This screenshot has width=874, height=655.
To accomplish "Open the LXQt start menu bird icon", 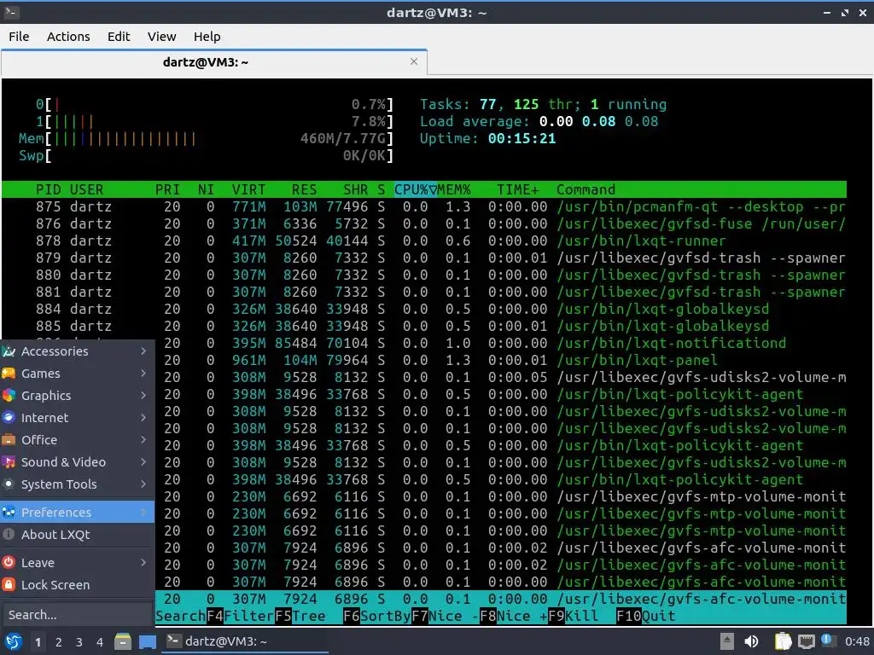I will click(x=13, y=641).
